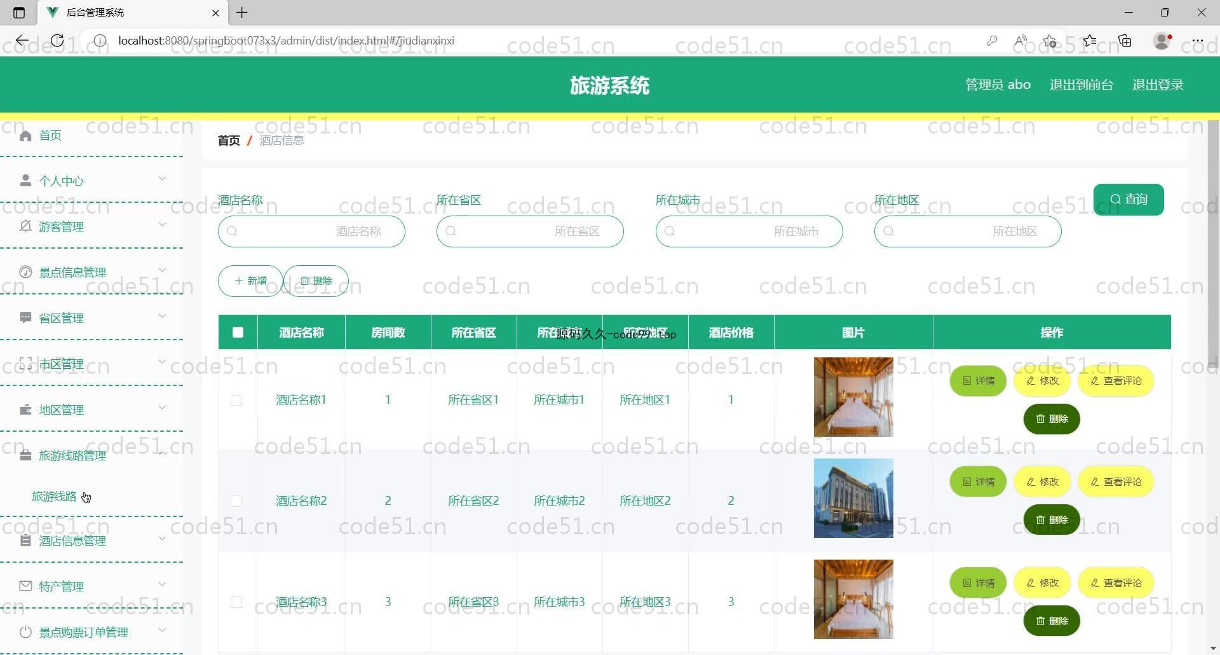
Task: Click the 所在地区 search input
Action: [968, 231]
